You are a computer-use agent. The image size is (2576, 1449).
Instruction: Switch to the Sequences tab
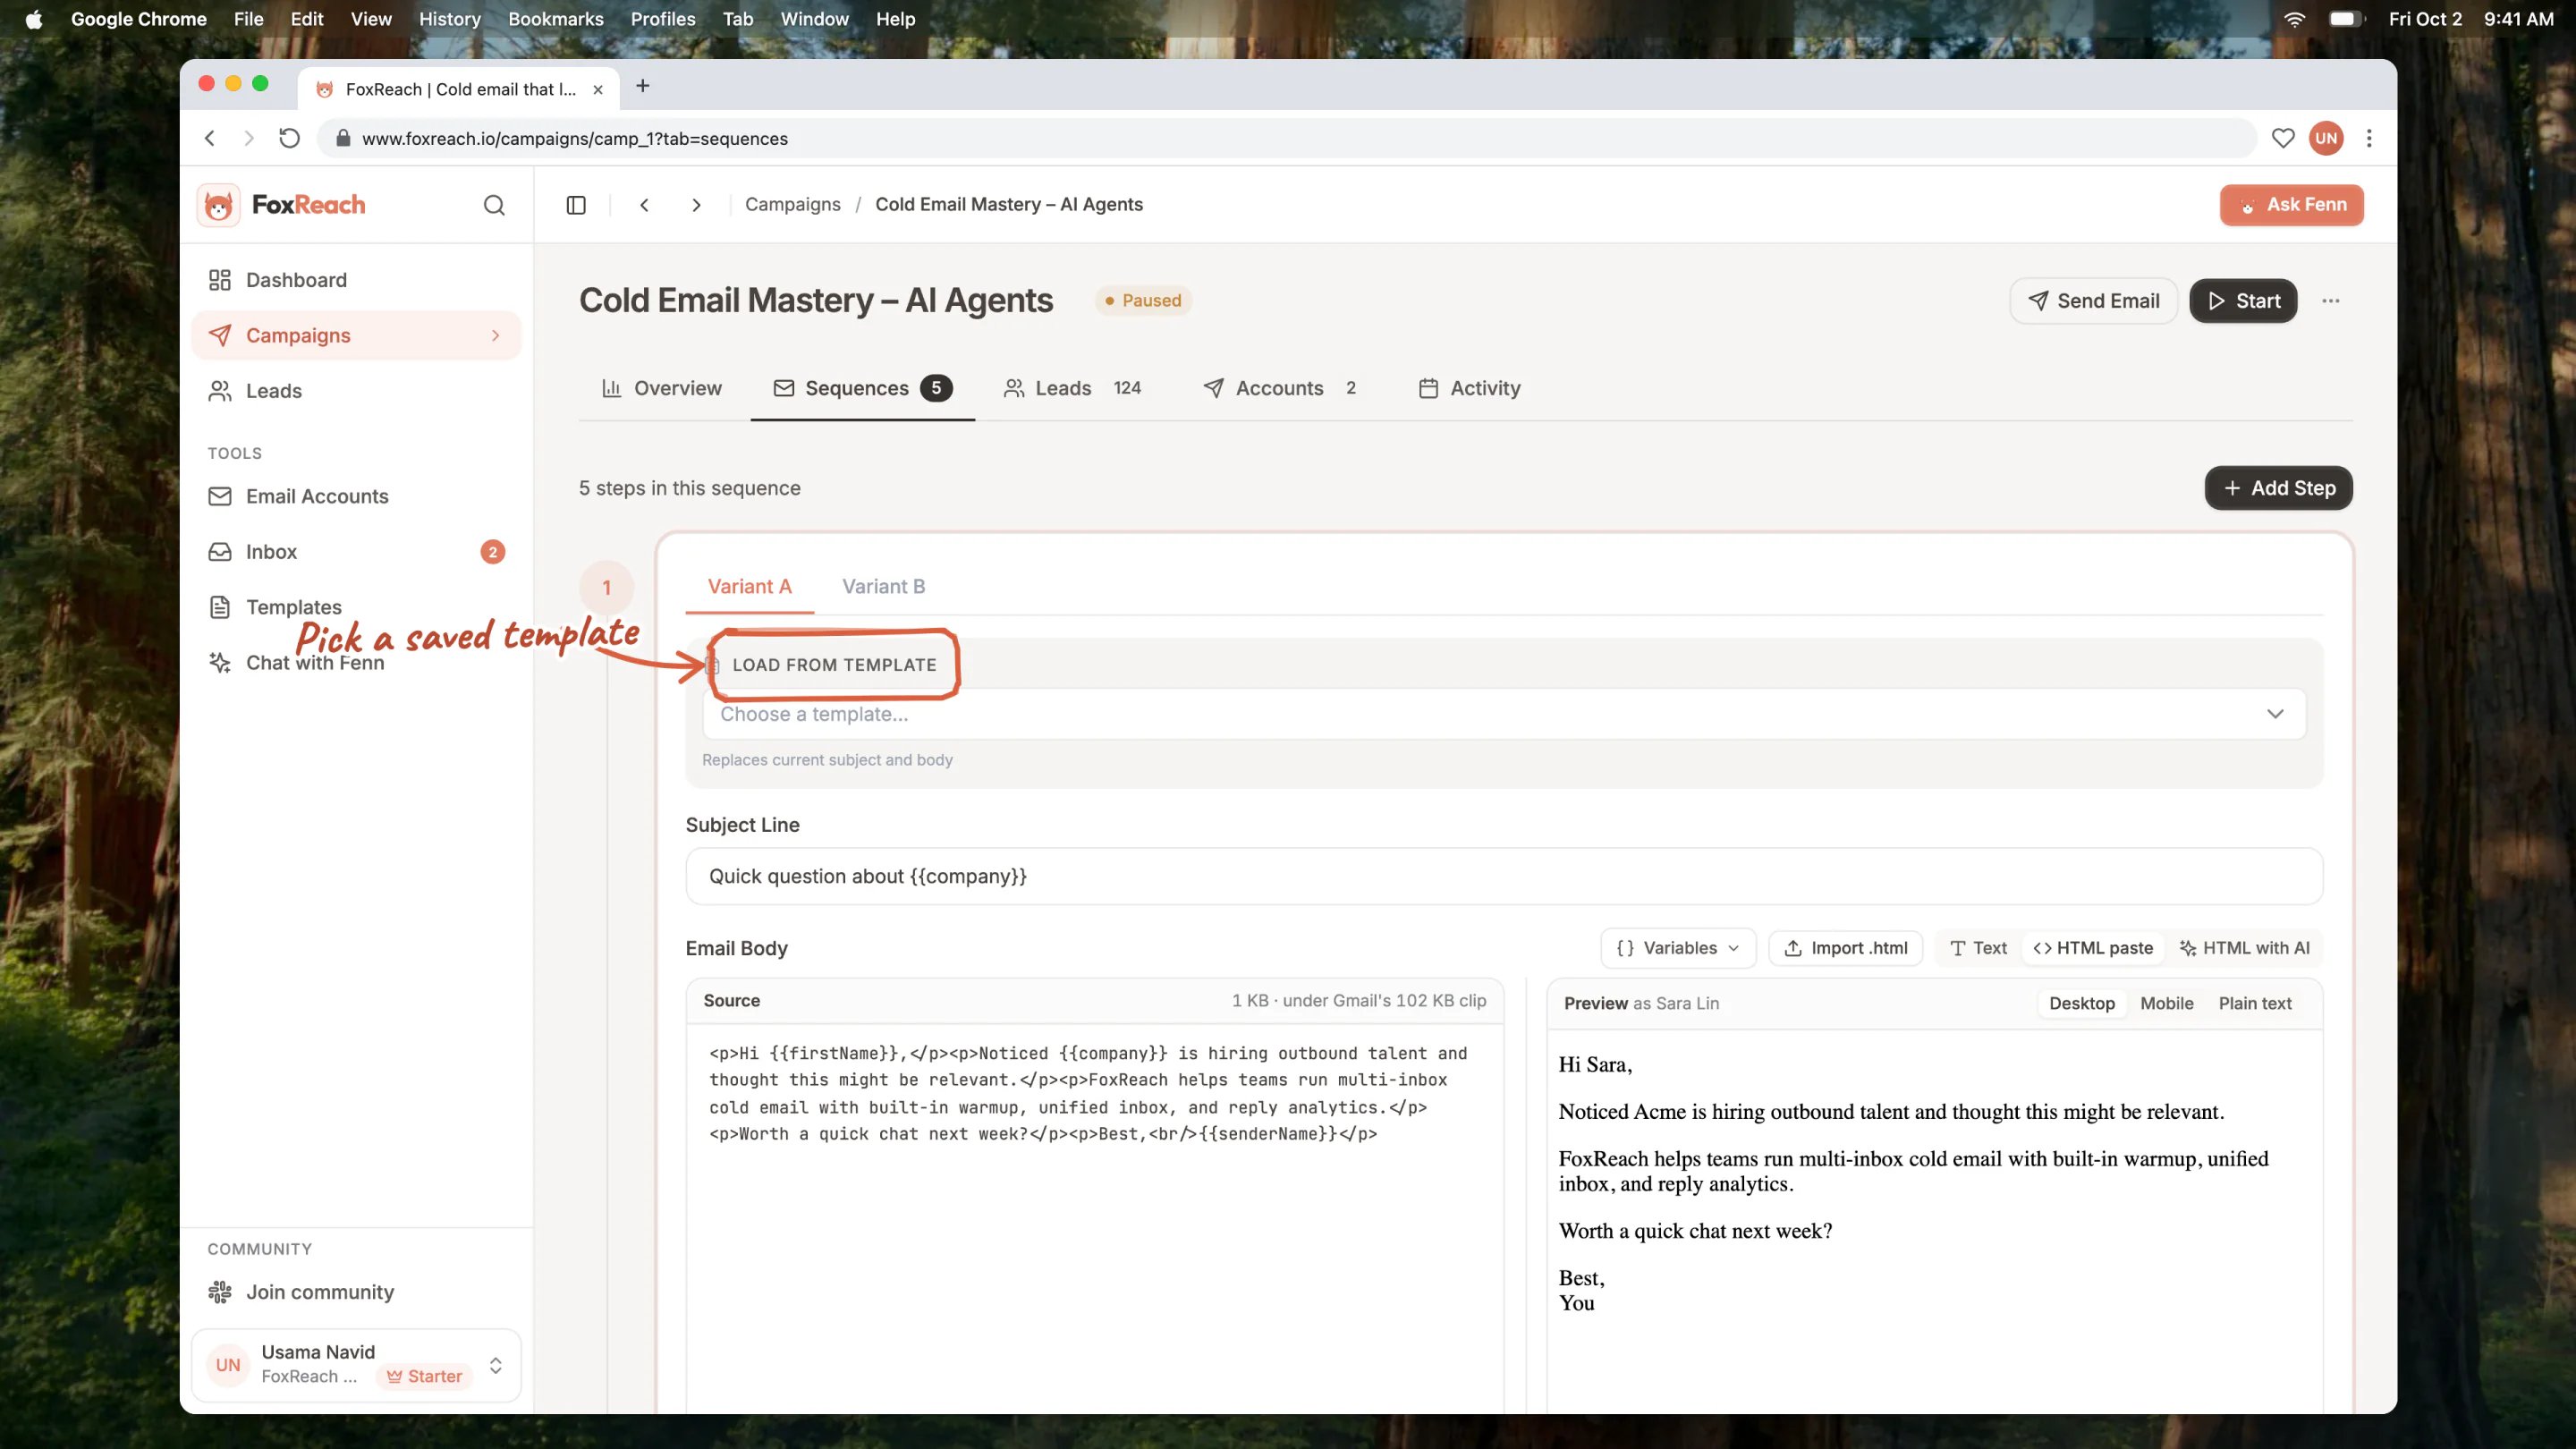pyautogui.click(x=862, y=388)
